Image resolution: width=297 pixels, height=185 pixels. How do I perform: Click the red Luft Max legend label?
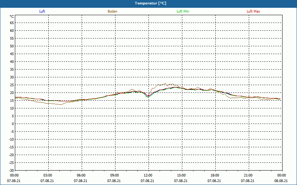tap(253, 11)
